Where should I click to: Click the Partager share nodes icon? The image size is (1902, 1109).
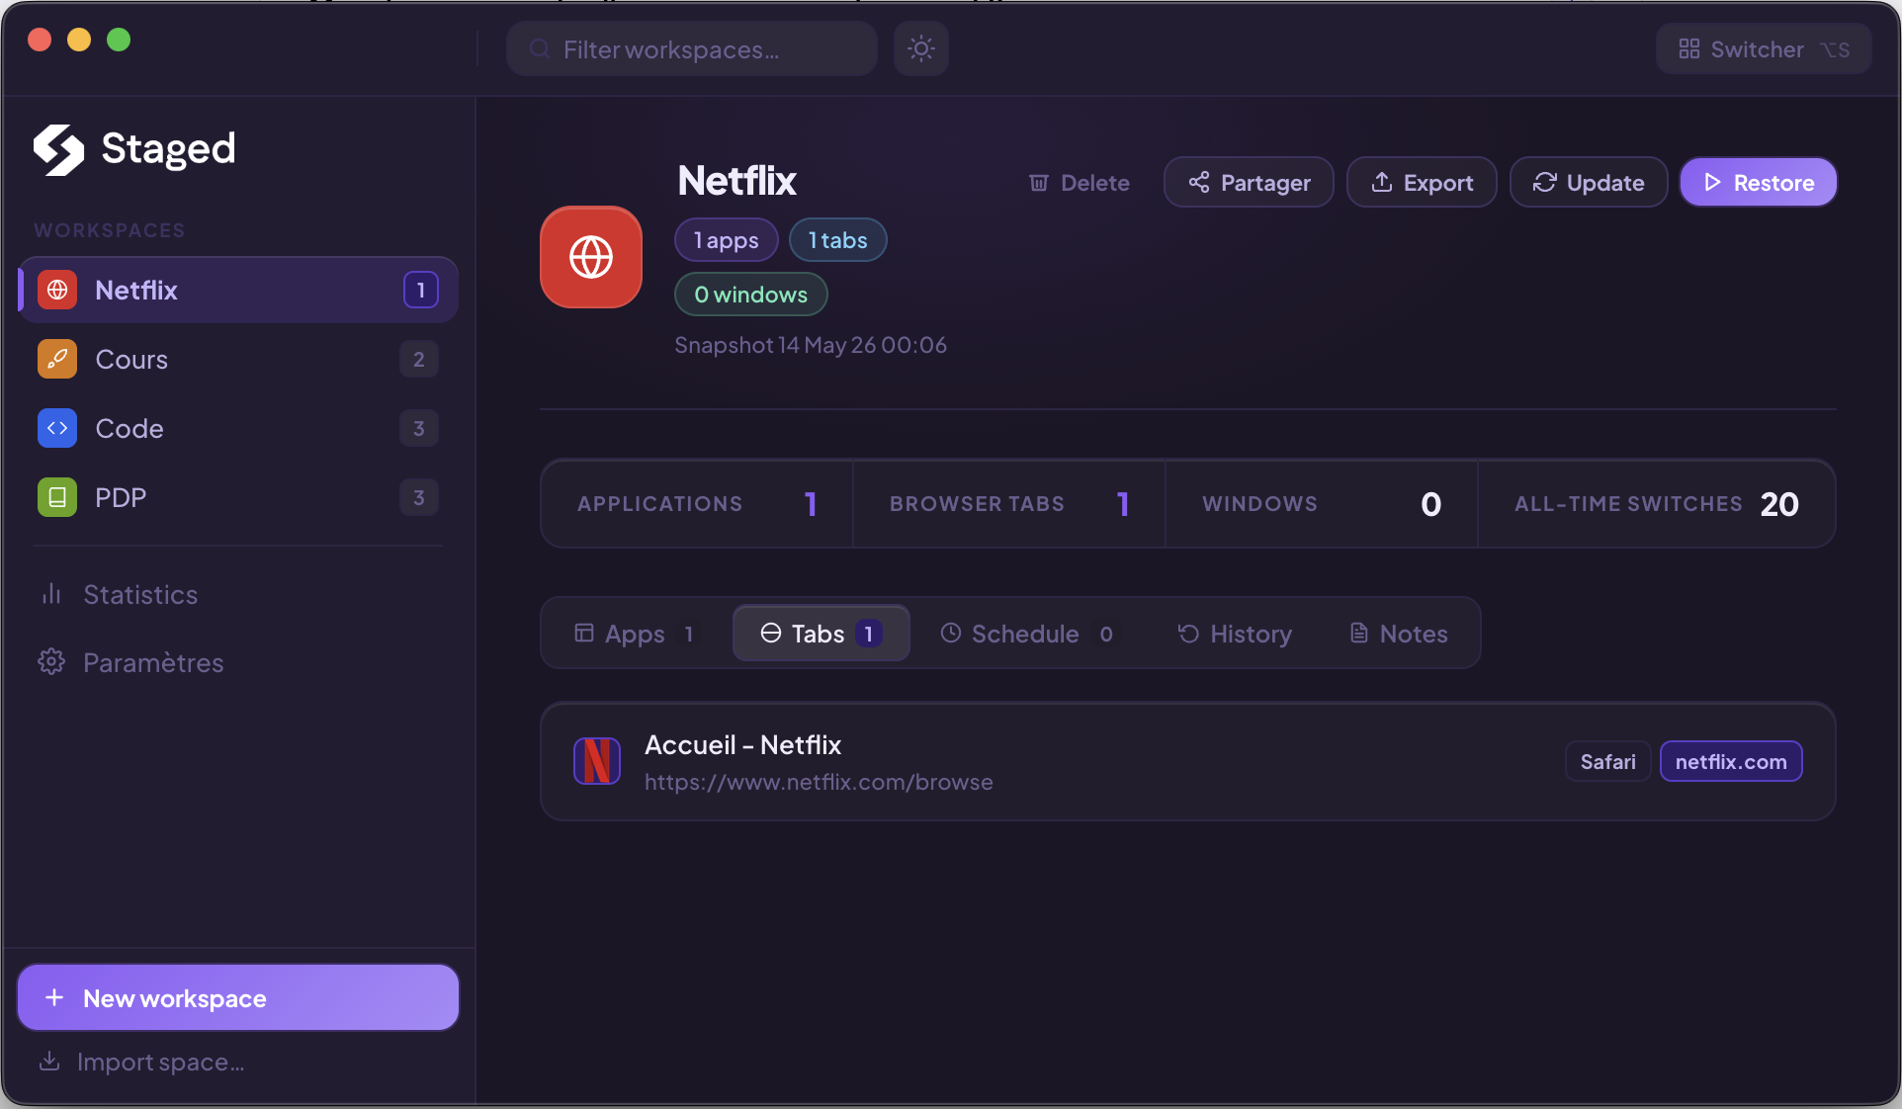pos(1199,182)
